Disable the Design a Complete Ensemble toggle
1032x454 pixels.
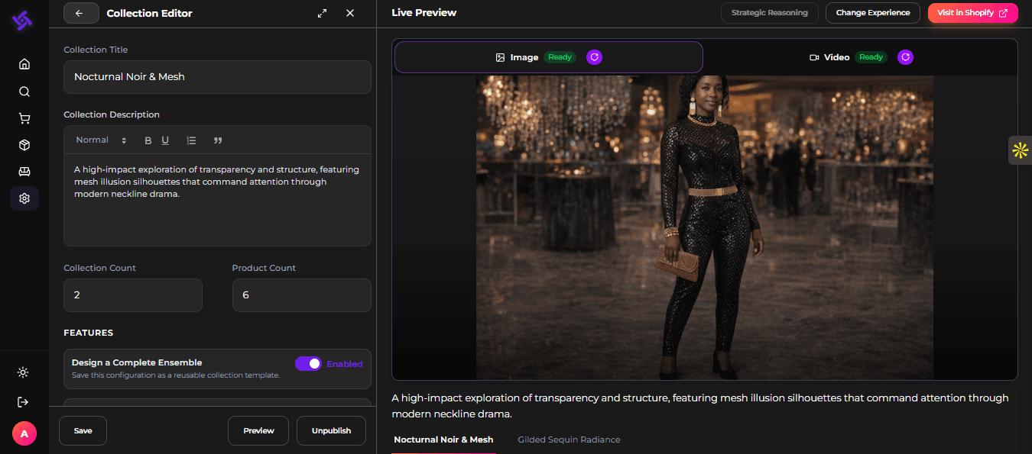pyautogui.click(x=309, y=364)
